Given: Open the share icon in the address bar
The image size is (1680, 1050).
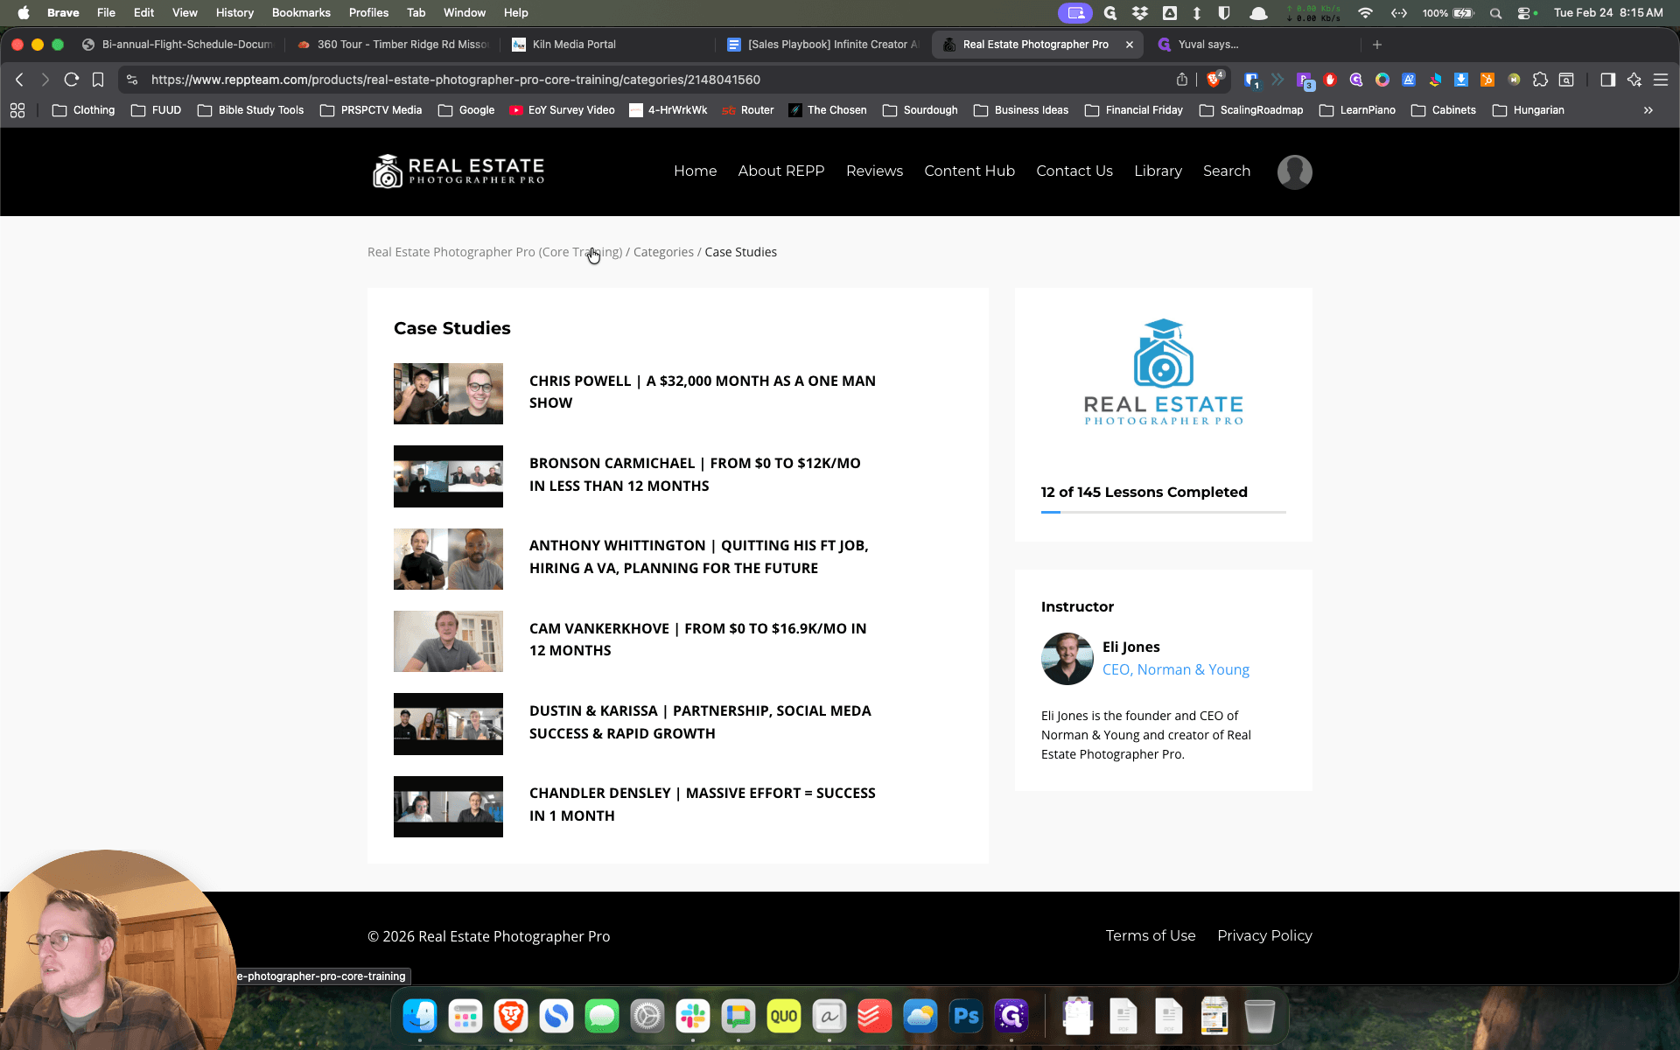Looking at the screenshot, I should pyautogui.click(x=1182, y=80).
